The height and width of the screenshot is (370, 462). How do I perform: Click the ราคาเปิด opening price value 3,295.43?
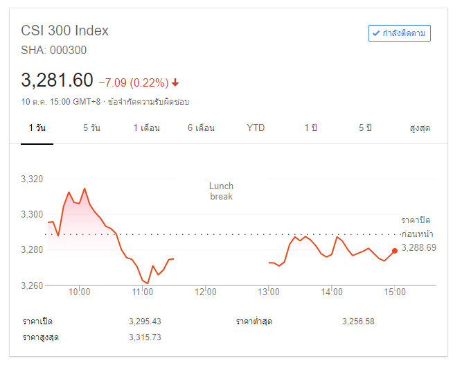click(145, 321)
